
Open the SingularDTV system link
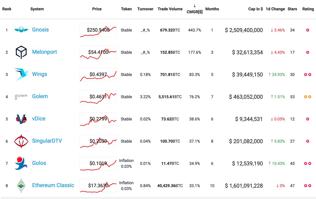point(47,141)
